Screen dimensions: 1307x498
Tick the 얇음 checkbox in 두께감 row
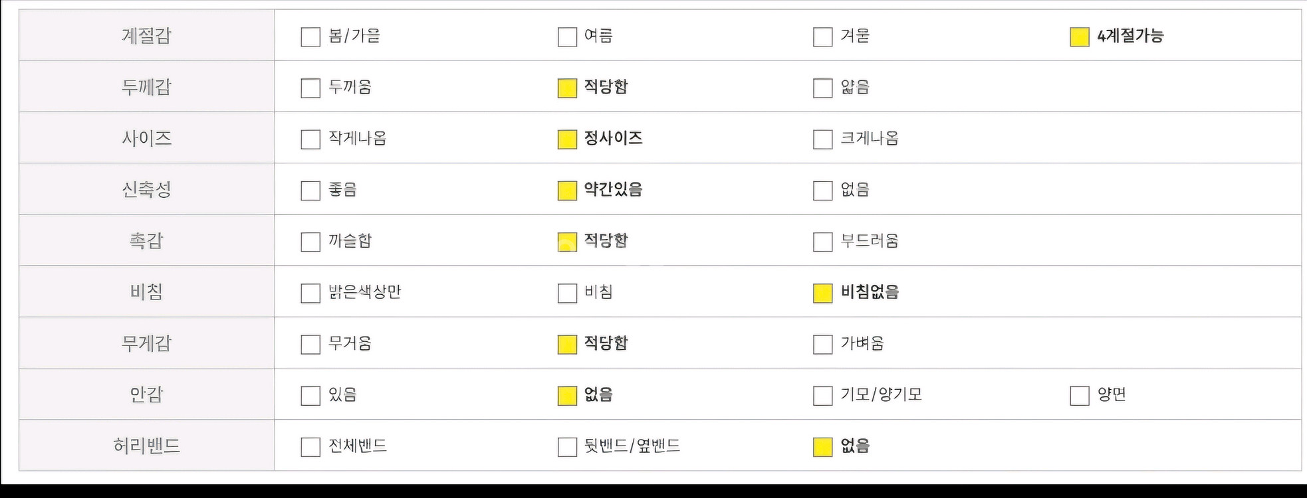click(x=822, y=88)
